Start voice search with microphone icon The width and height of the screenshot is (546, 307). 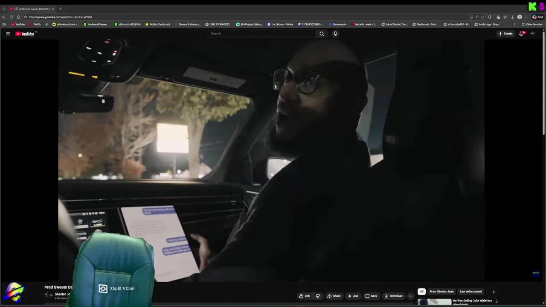point(335,34)
